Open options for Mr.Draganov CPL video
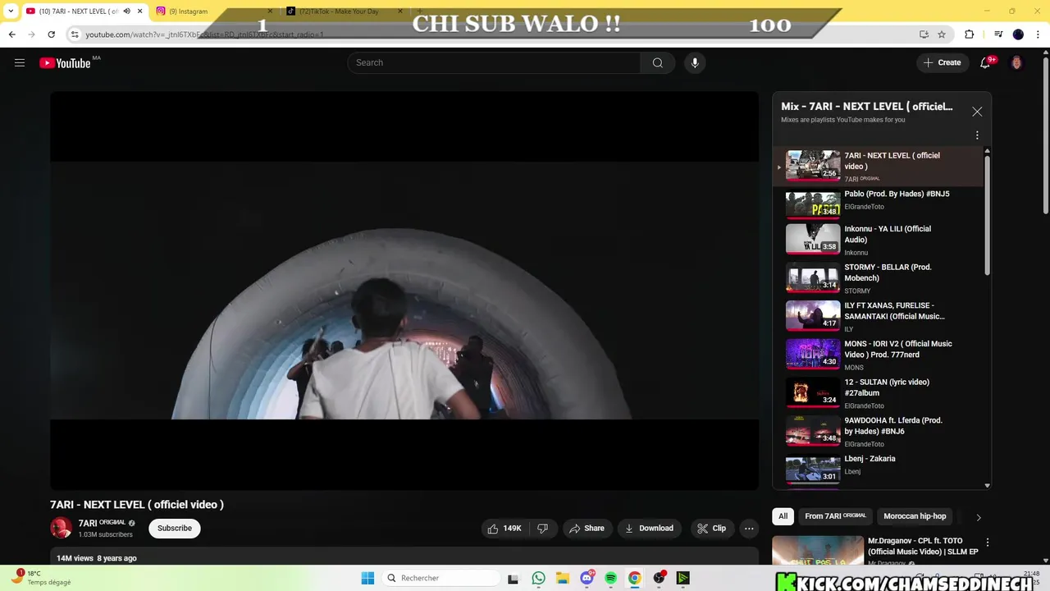The width and height of the screenshot is (1050, 591). click(988, 543)
